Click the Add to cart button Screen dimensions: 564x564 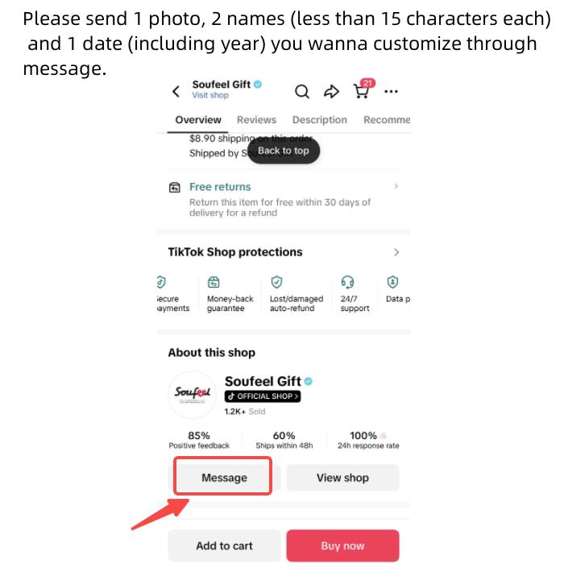tap(224, 545)
